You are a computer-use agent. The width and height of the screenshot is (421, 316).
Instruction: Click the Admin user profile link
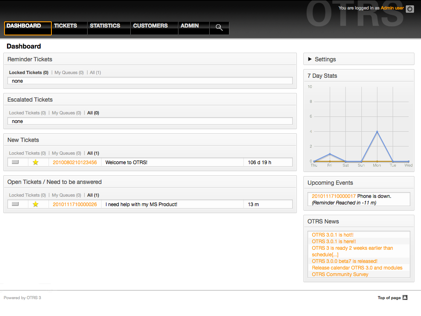pos(392,8)
